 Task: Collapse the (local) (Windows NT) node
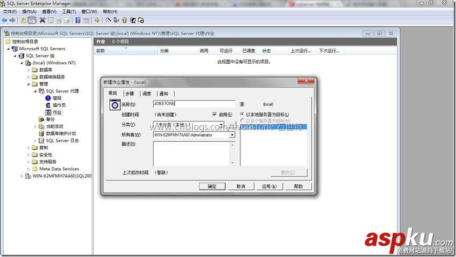point(22,63)
